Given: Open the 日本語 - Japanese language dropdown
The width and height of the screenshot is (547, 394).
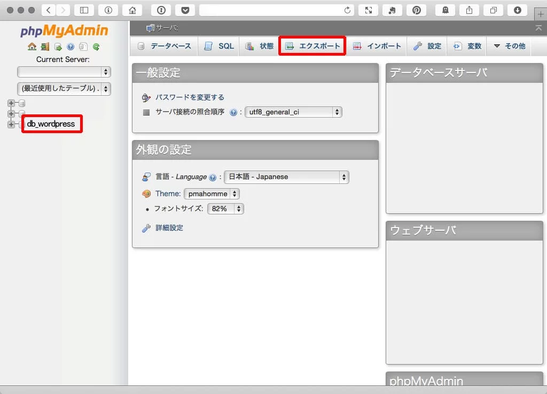Looking at the screenshot, I should 286,177.
